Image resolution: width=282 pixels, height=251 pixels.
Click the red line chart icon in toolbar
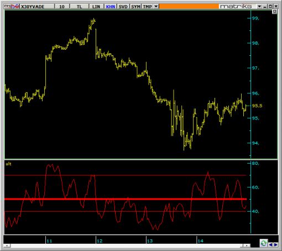(x=15, y=7)
